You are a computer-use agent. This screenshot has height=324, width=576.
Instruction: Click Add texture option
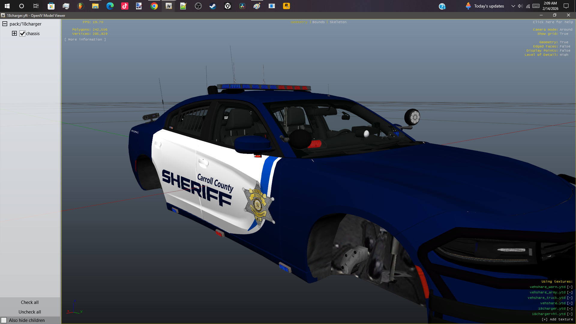[557, 319]
